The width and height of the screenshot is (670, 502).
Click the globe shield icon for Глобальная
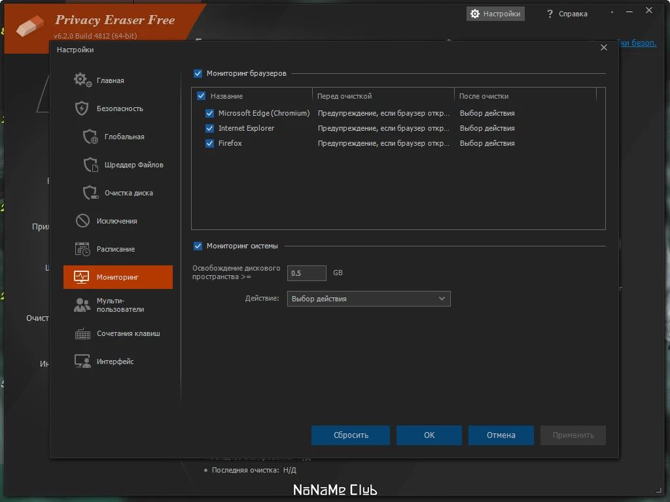click(90, 136)
